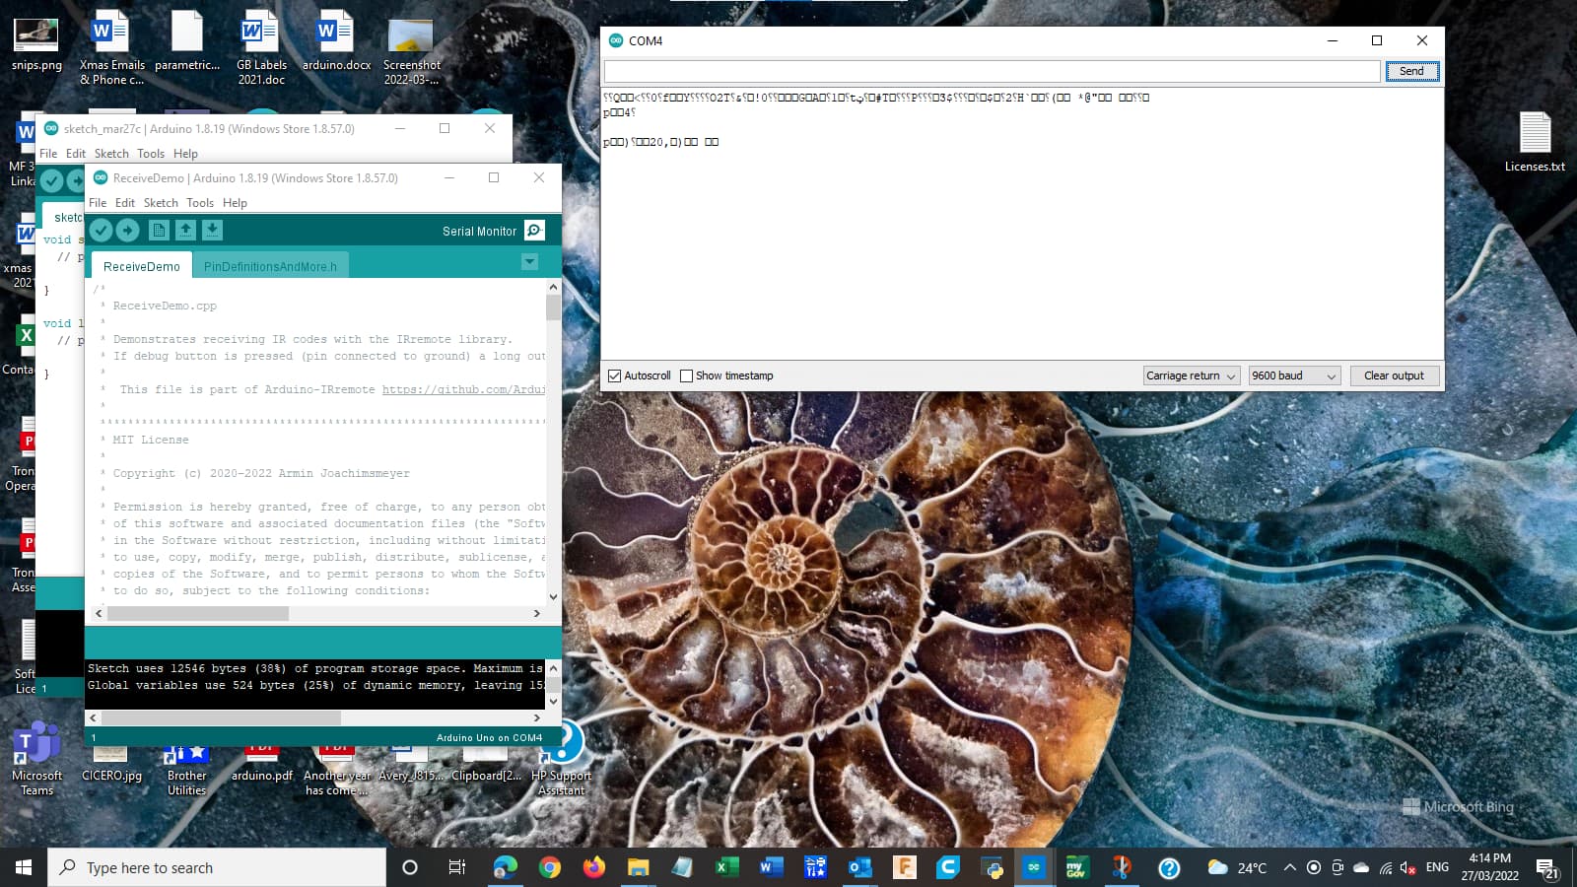1577x887 pixels.
Task: Open the tab options dropdown arrow
Action: [529, 262]
